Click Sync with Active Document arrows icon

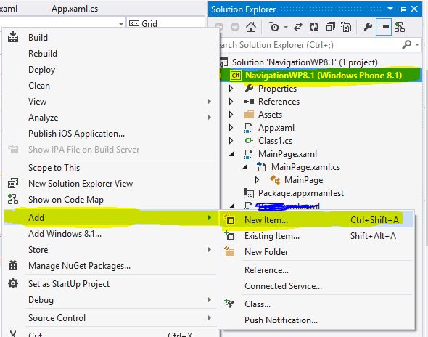[x=298, y=27]
